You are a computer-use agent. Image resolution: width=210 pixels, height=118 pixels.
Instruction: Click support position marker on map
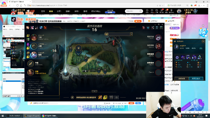[105, 70]
